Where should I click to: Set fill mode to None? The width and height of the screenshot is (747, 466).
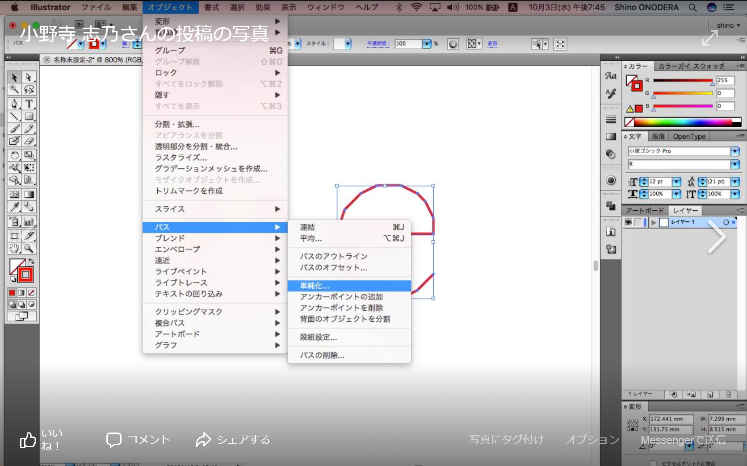(31, 293)
